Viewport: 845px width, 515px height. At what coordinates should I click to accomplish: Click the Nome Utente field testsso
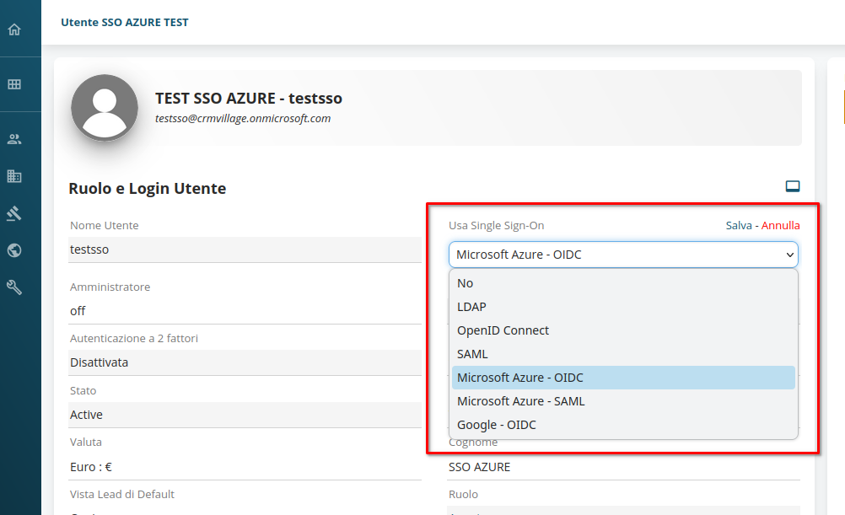click(245, 250)
